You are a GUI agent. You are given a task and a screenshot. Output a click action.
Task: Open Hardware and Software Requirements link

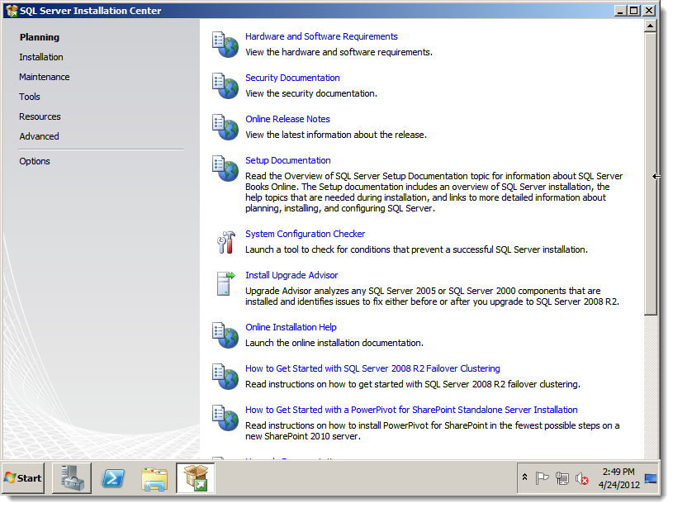click(x=321, y=36)
